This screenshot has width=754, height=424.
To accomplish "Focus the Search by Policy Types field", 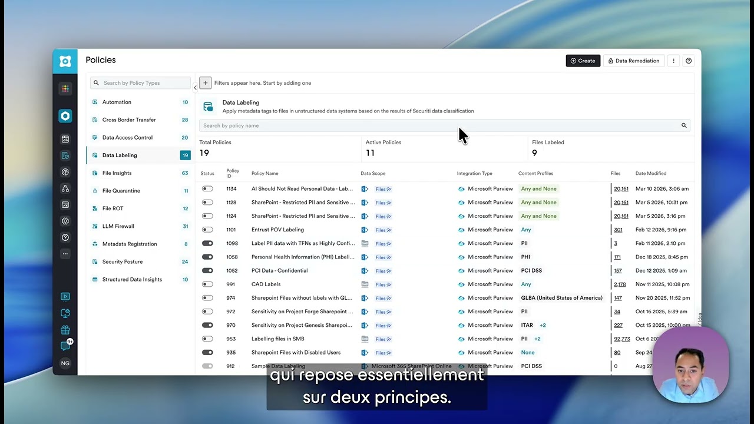I will pyautogui.click(x=140, y=83).
